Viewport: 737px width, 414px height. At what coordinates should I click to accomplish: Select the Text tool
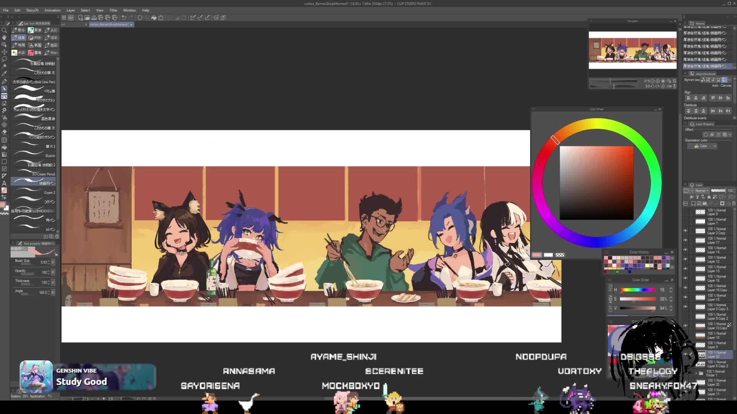click(x=4, y=183)
